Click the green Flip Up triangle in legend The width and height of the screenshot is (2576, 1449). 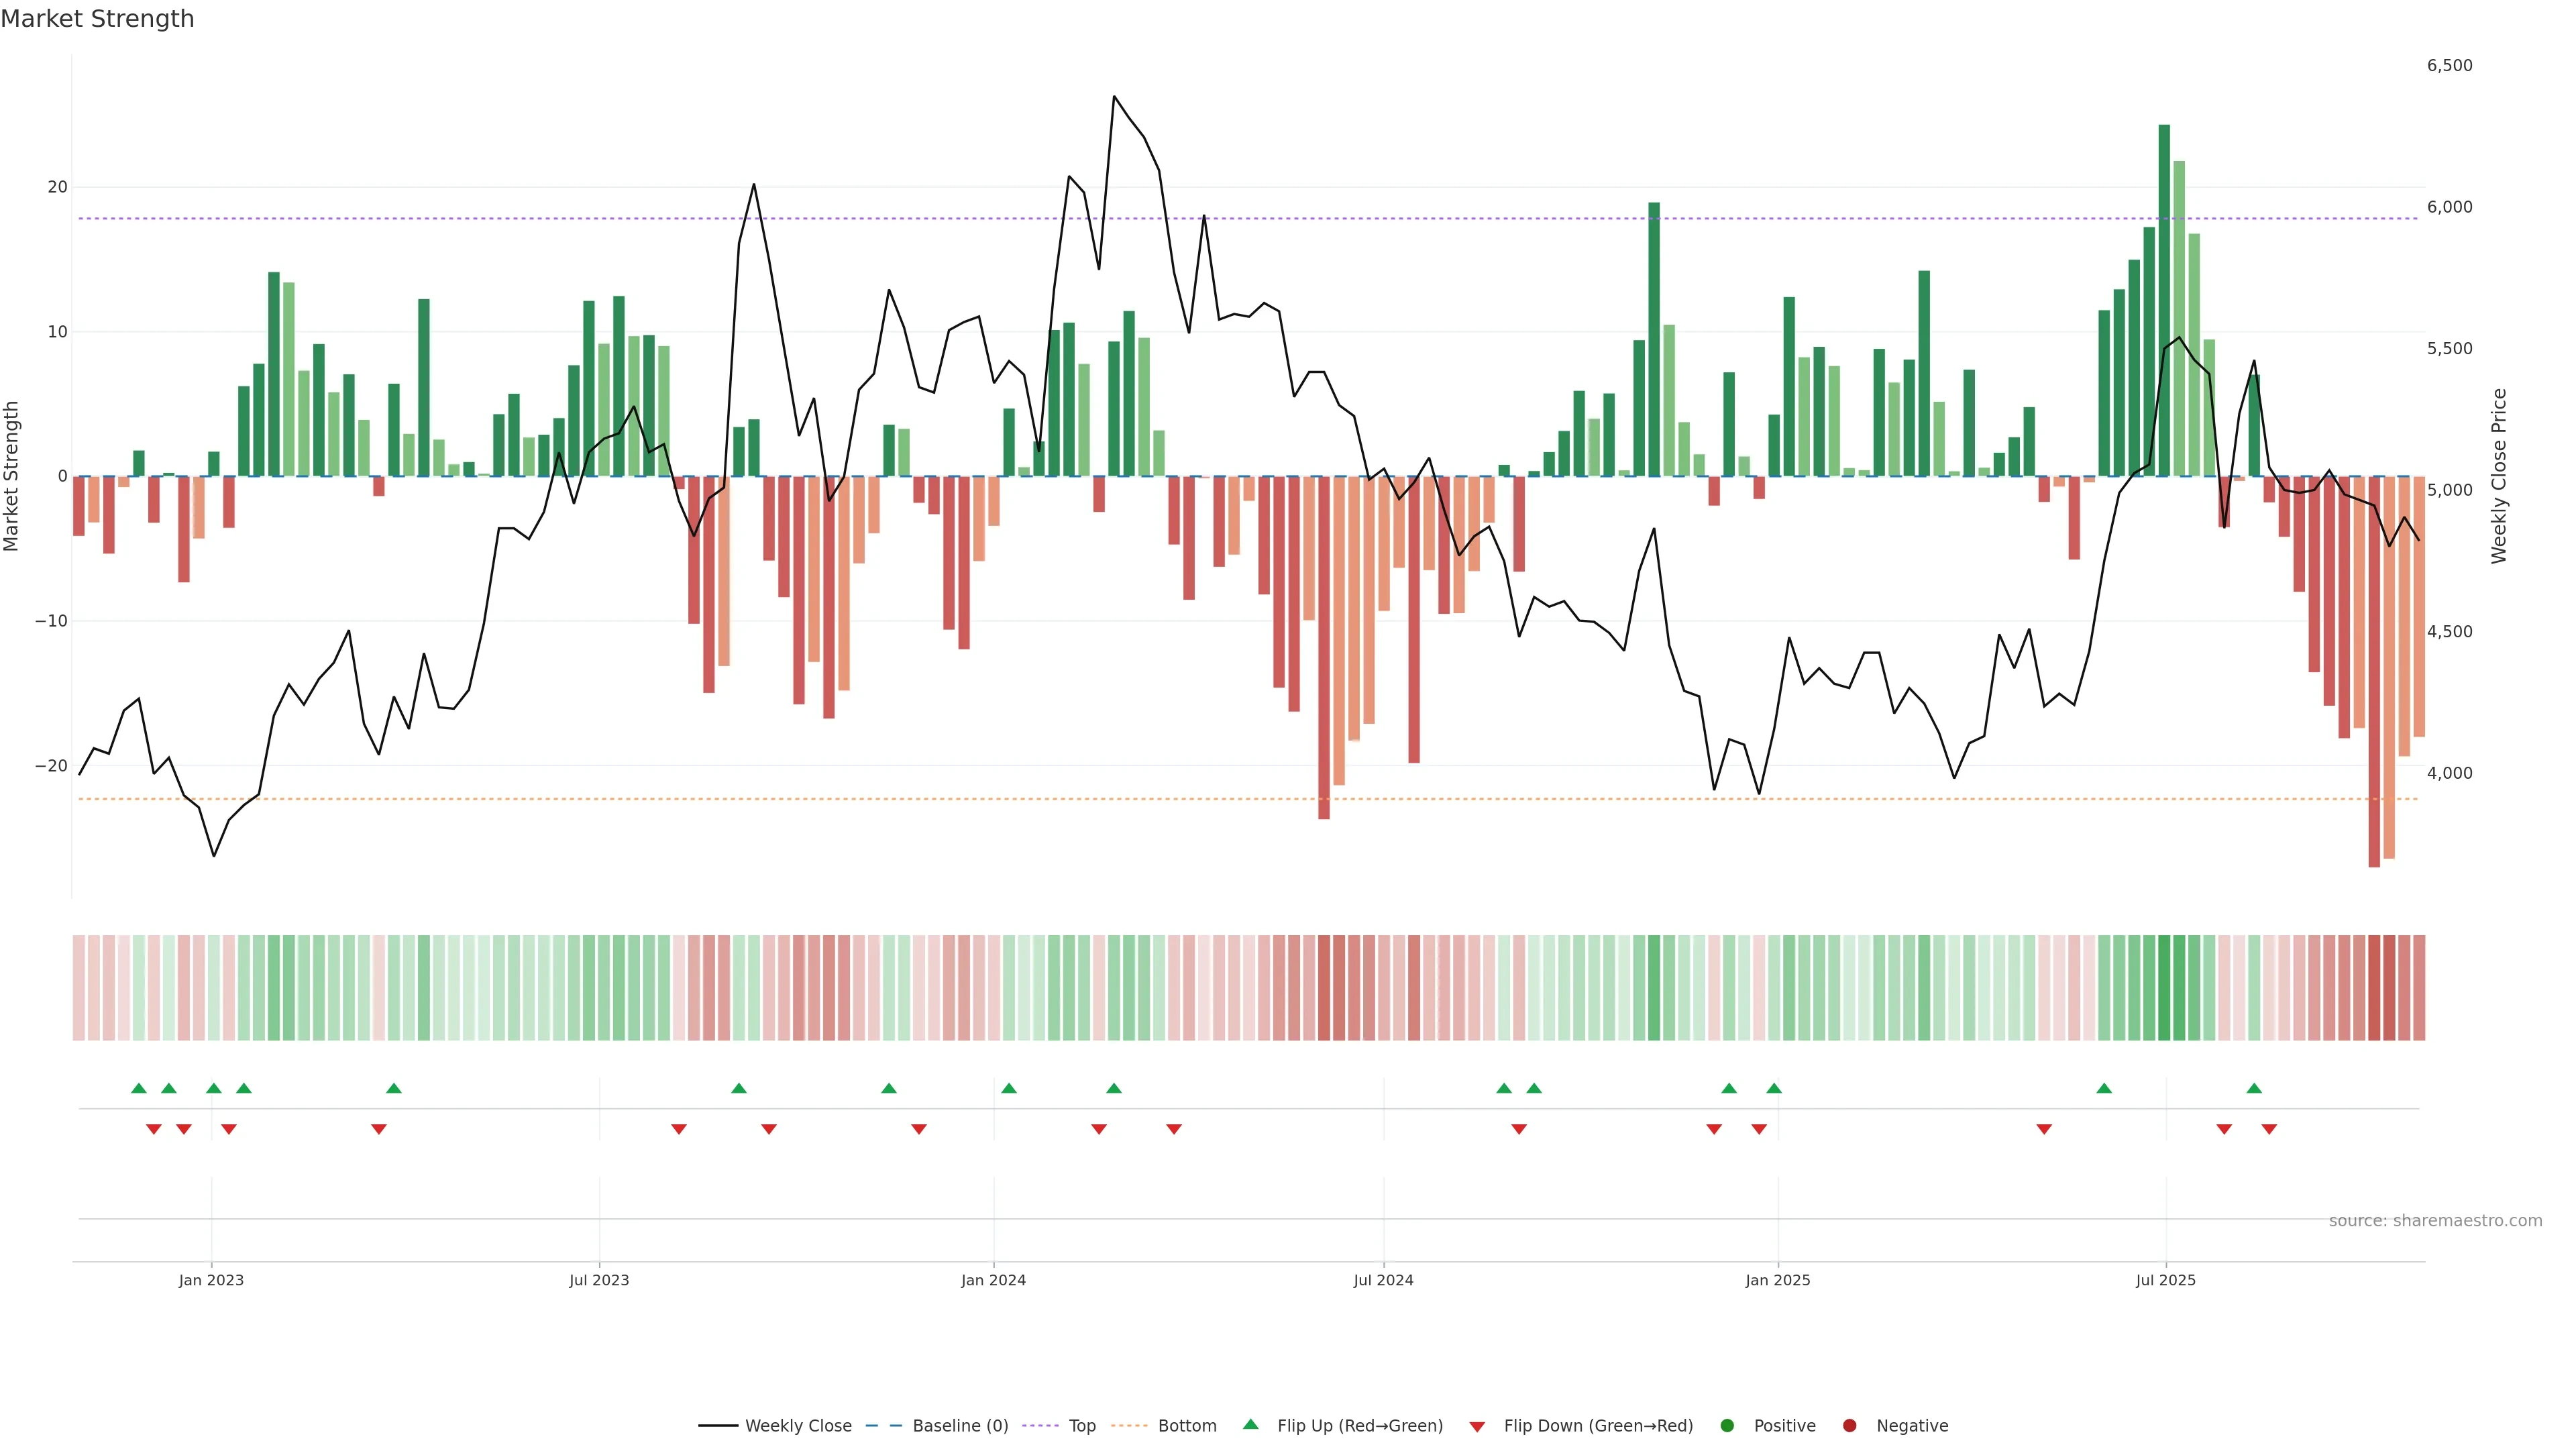tap(1250, 1424)
